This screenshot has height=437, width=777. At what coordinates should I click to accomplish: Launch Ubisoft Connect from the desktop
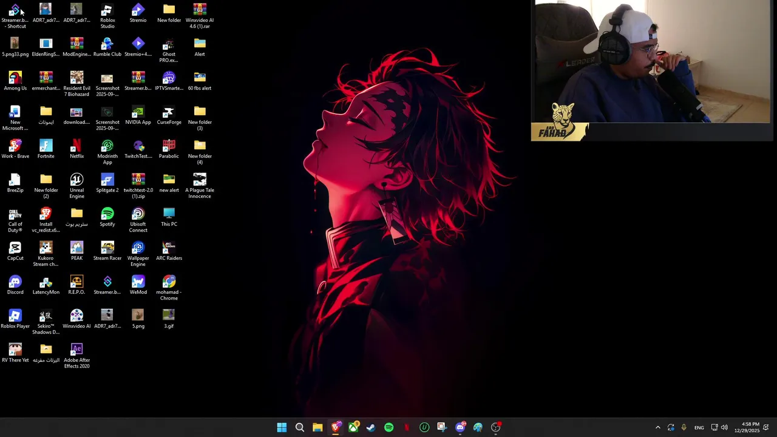click(138, 220)
